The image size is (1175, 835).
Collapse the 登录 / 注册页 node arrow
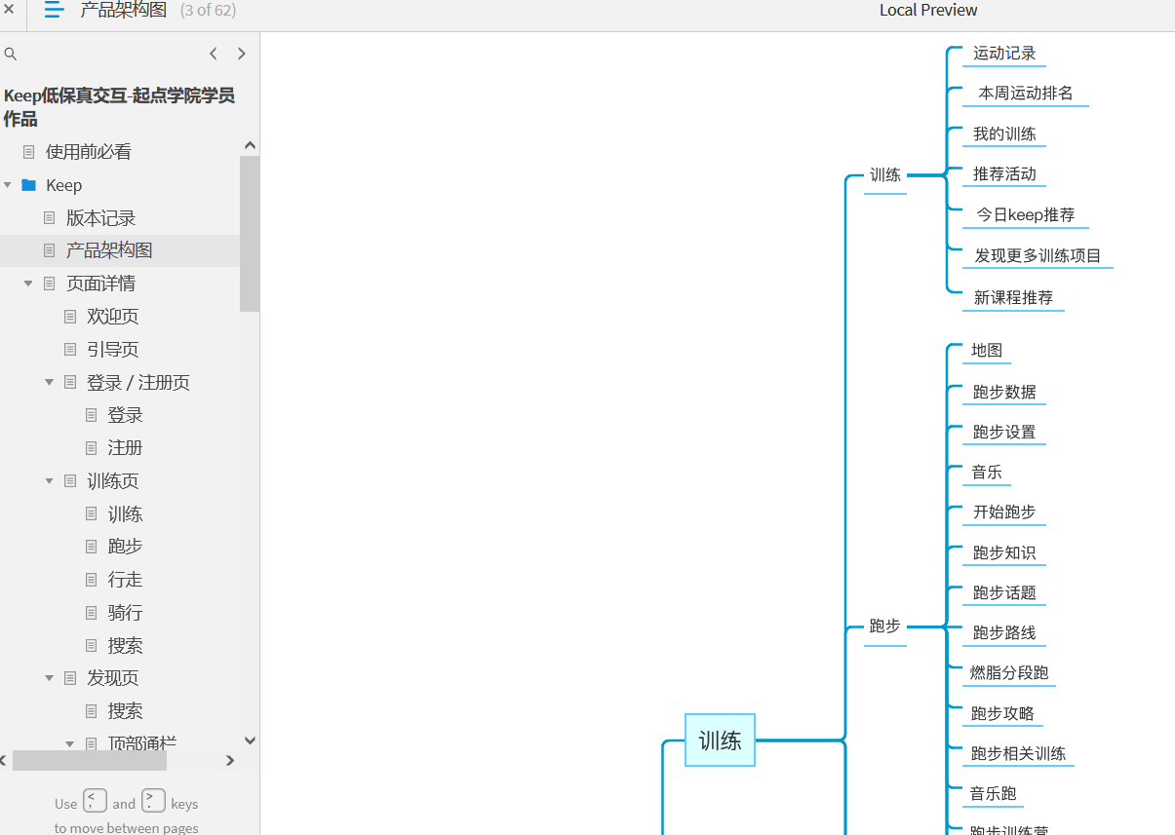point(49,383)
